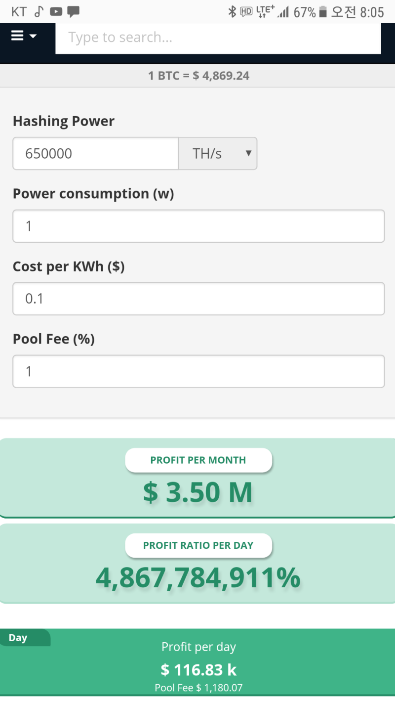Click the Hashing Power input showing 650000
Viewport: 395px width, 703px height.
[x=95, y=154]
